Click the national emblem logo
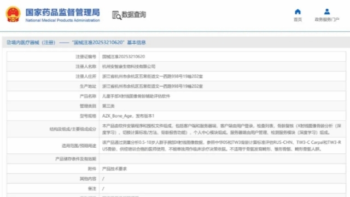Image resolution: width=350 pixels, height=197 pixels. [13, 14]
